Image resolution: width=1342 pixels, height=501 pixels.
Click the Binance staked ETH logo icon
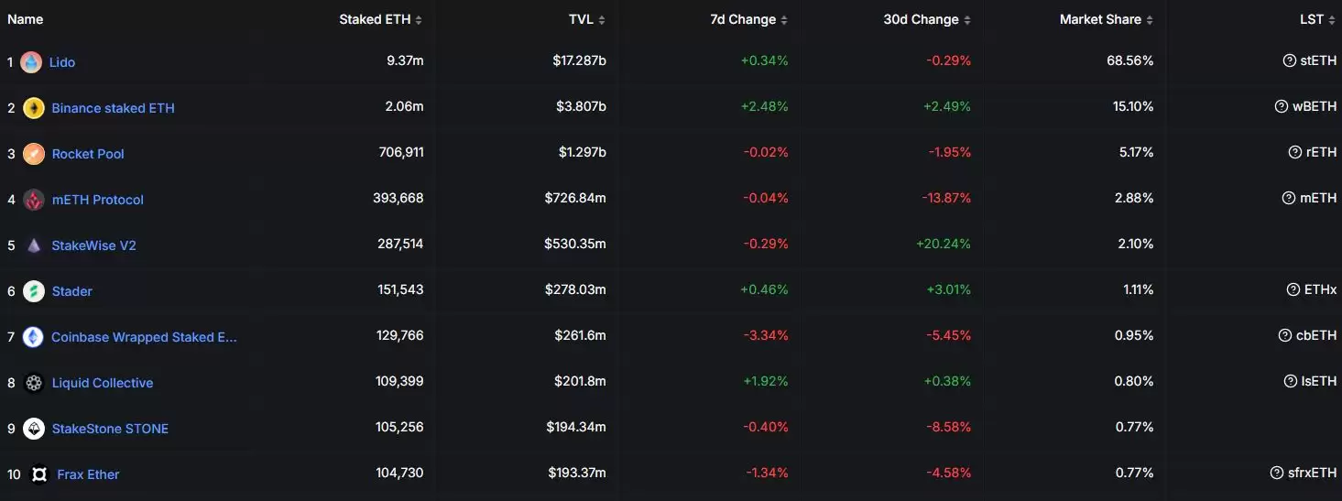coord(34,108)
